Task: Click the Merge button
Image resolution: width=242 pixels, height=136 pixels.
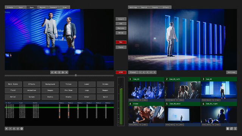Action: pos(121,33)
